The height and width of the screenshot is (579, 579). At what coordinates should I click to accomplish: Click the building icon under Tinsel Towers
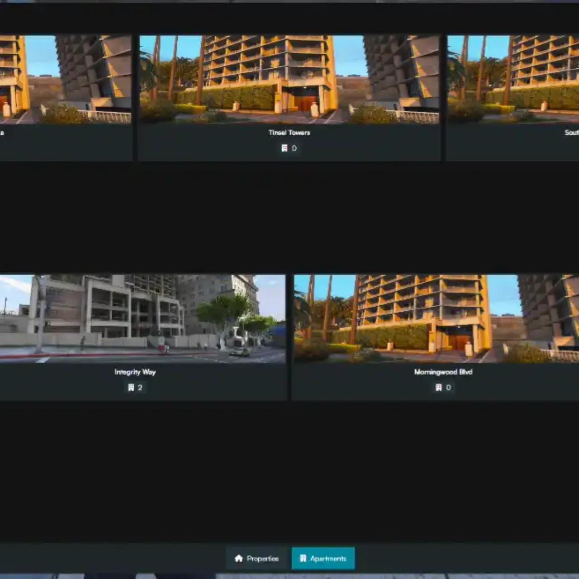tap(285, 148)
